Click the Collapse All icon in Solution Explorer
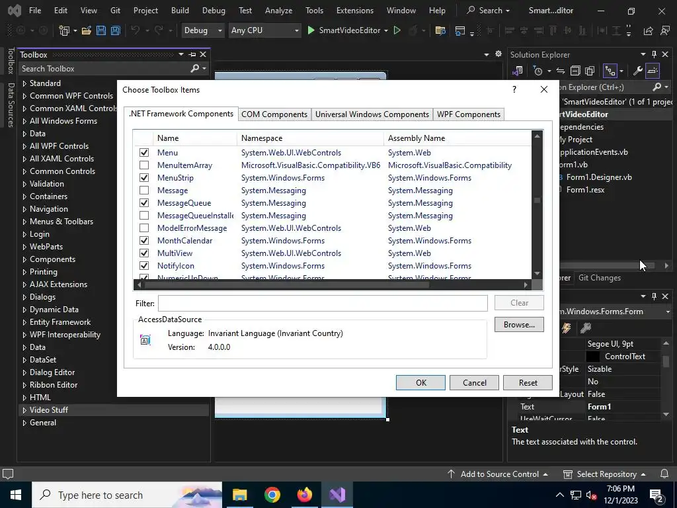Image resolution: width=677 pixels, height=508 pixels. [x=575, y=71]
